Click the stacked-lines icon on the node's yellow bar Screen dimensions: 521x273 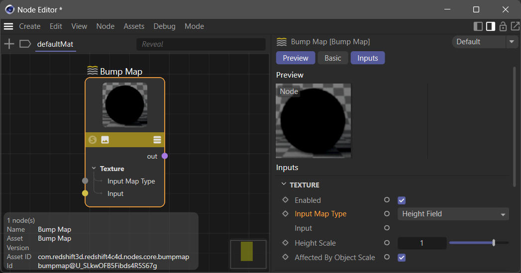pos(157,140)
